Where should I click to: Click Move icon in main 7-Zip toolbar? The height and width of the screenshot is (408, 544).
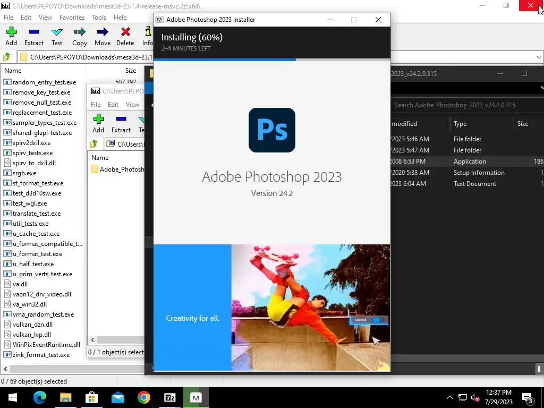point(103,32)
